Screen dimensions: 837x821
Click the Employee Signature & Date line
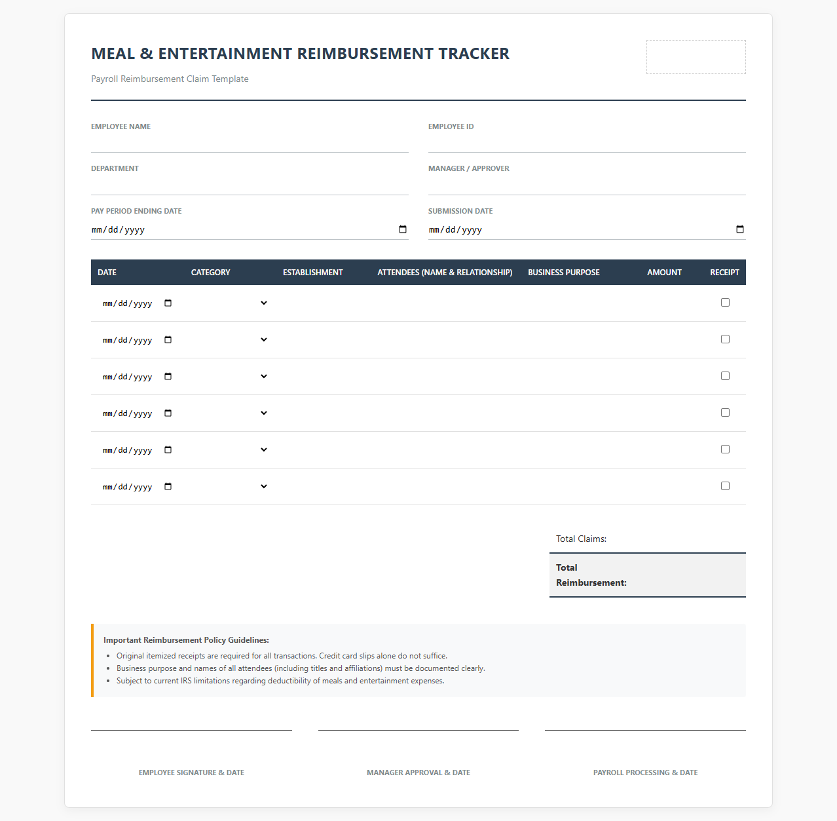point(191,730)
